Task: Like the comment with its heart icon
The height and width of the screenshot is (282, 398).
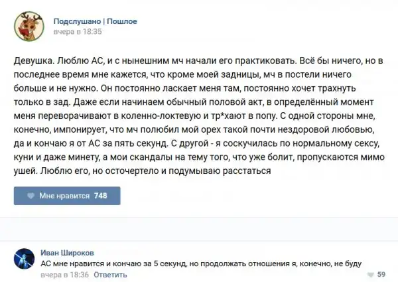Action: pos(369,274)
